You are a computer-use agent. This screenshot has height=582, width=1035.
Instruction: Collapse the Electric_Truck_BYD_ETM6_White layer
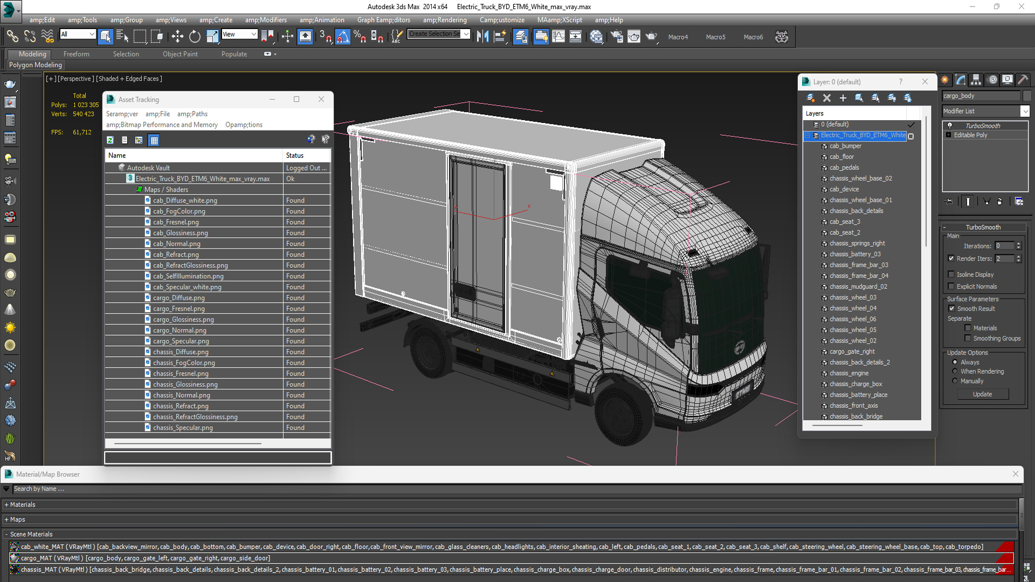tap(808, 135)
